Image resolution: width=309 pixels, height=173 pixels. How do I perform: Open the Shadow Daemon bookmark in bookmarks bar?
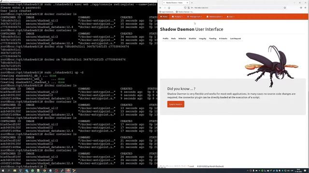[x=184, y=12]
